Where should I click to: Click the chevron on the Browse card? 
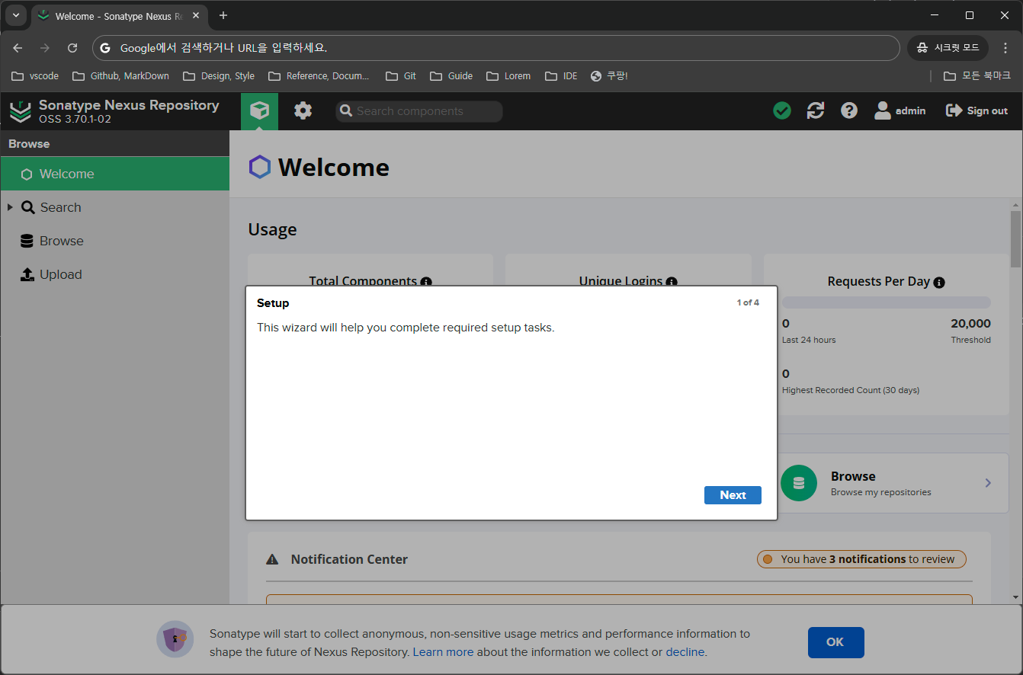[988, 483]
